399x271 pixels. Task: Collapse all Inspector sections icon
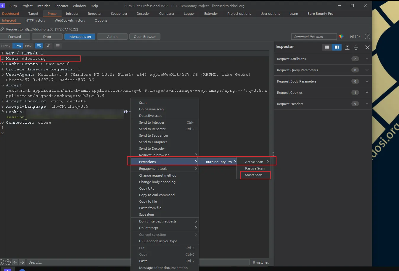(356, 47)
